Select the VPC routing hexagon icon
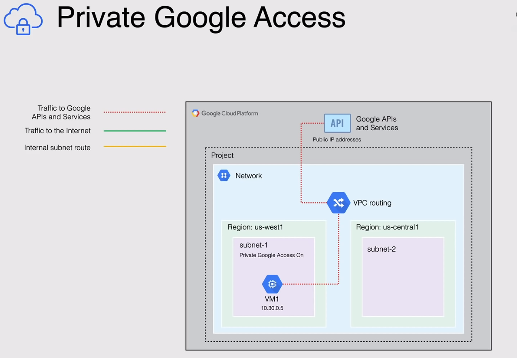Viewport: 517px width, 358px height. (x=338, y=203)
